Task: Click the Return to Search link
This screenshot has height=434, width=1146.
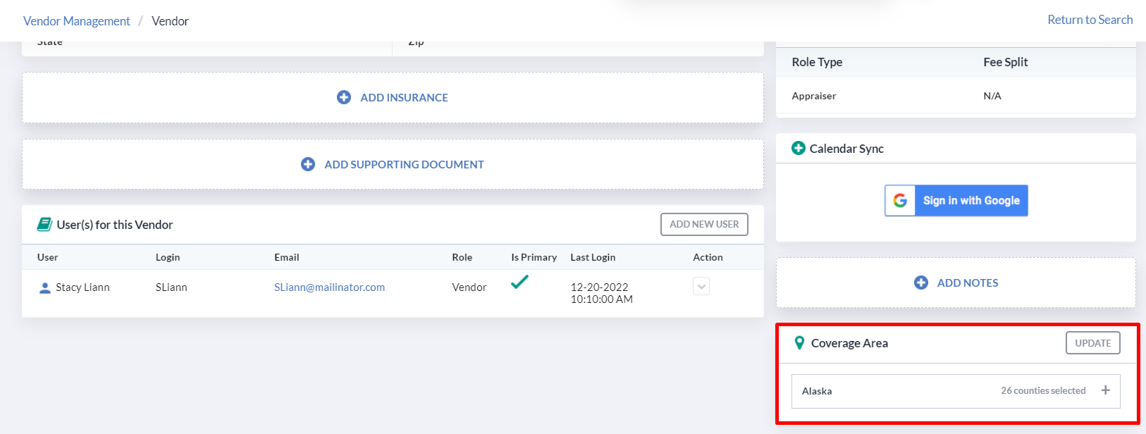Action: (1090, 20)
